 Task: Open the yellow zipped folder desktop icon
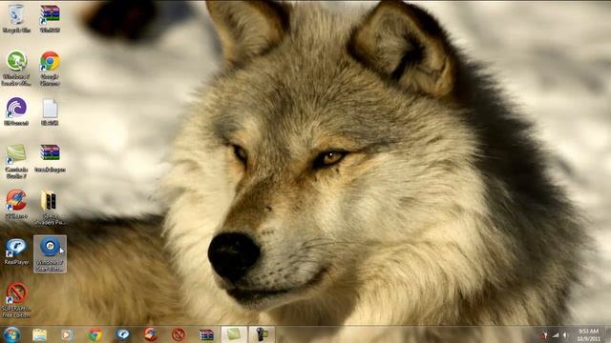click(50, 207)
